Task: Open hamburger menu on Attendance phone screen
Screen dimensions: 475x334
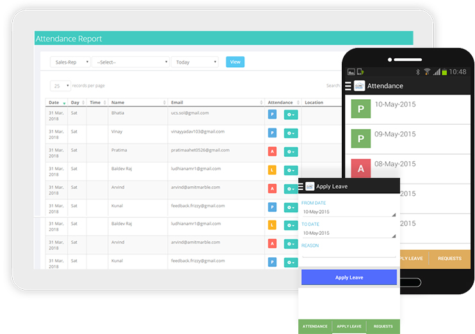Action: (x=348, y=86)
